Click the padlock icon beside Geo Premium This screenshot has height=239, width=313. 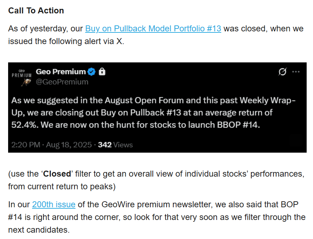click(102, 72)
